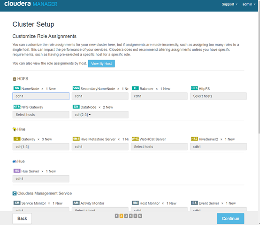The height and width of the screenshot is (225, 260).
Task: Click the Hive G Gateway badge
Action: coord(17,139)
